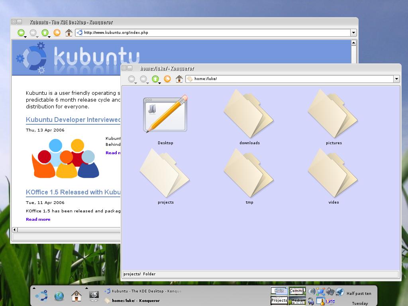This screenshot has width=408, height=306.
Task: Expand the Kubuntu URL bar history dropdown
Action: pos(353,33)
